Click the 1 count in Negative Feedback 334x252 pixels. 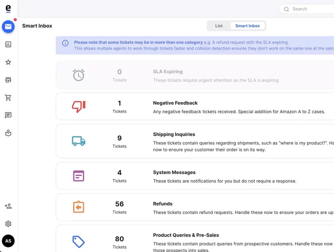[x=119, y=103]
